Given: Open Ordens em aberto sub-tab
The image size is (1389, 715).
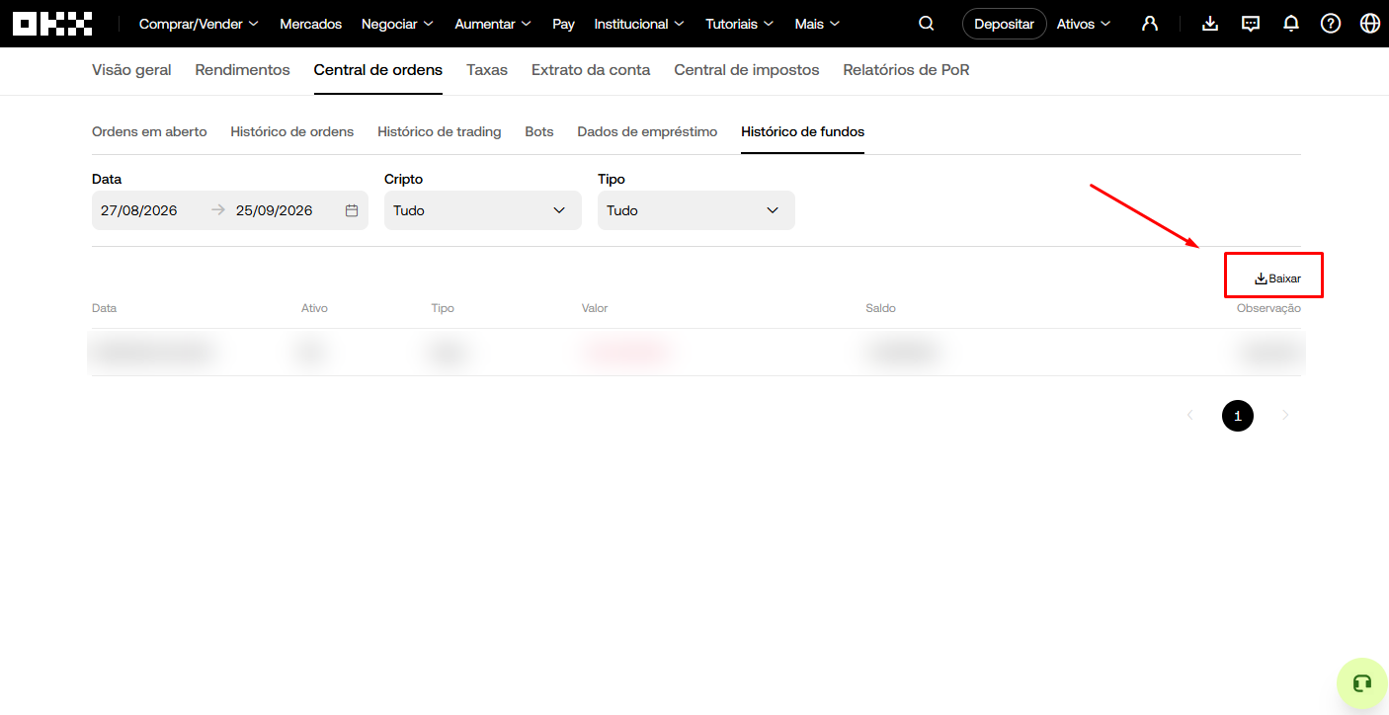Looking at the screenshot, I should [x=149, y=131].
